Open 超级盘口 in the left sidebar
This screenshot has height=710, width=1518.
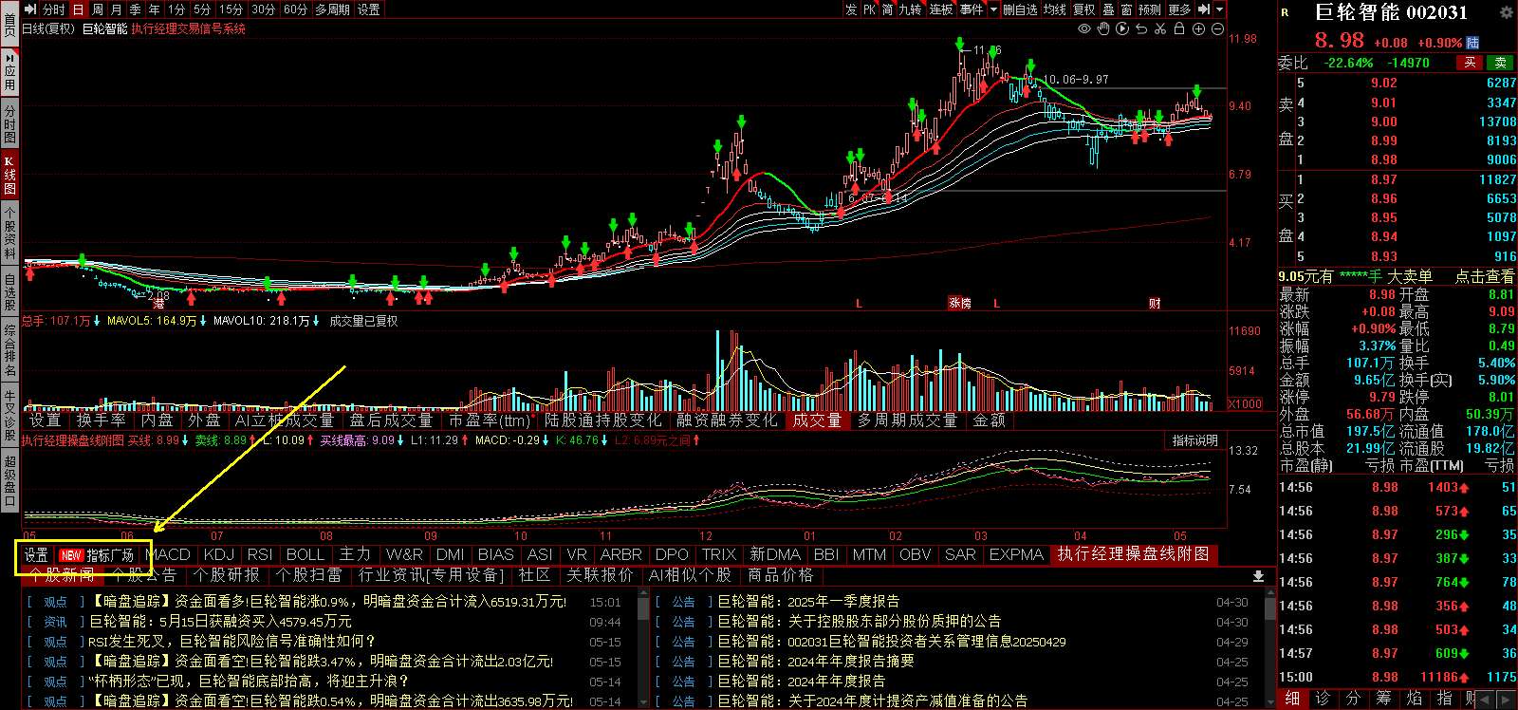(9, 481)
